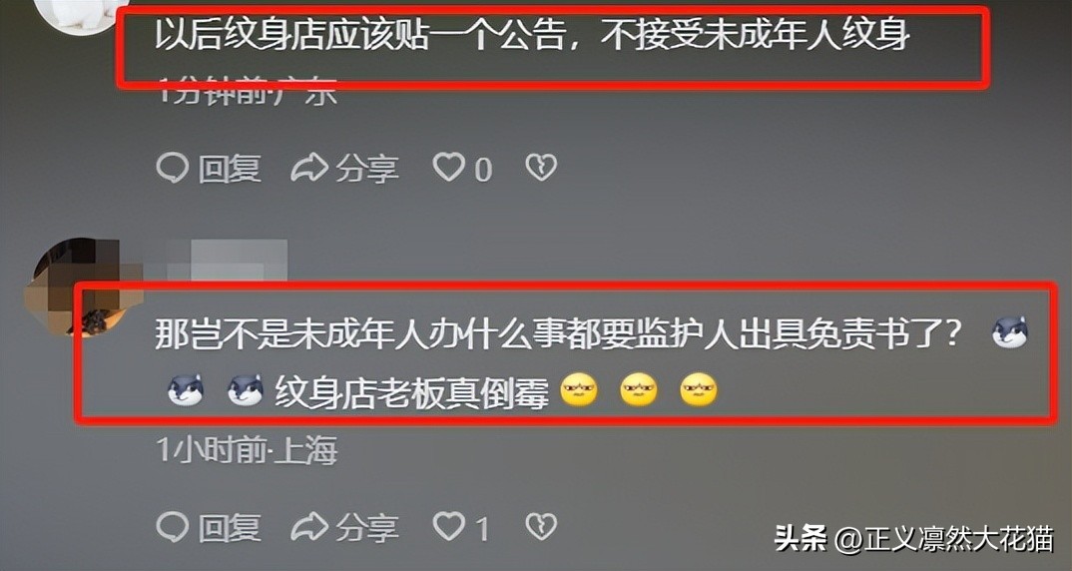Click 分享 text under the second comment
The height and width of the screenshot is (571, 1072).
point(367,528)
